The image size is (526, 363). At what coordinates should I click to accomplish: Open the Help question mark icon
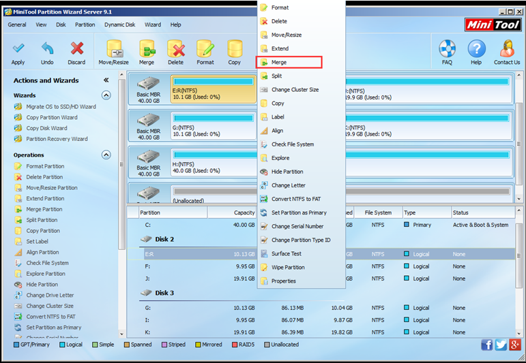tap(476, 49)
